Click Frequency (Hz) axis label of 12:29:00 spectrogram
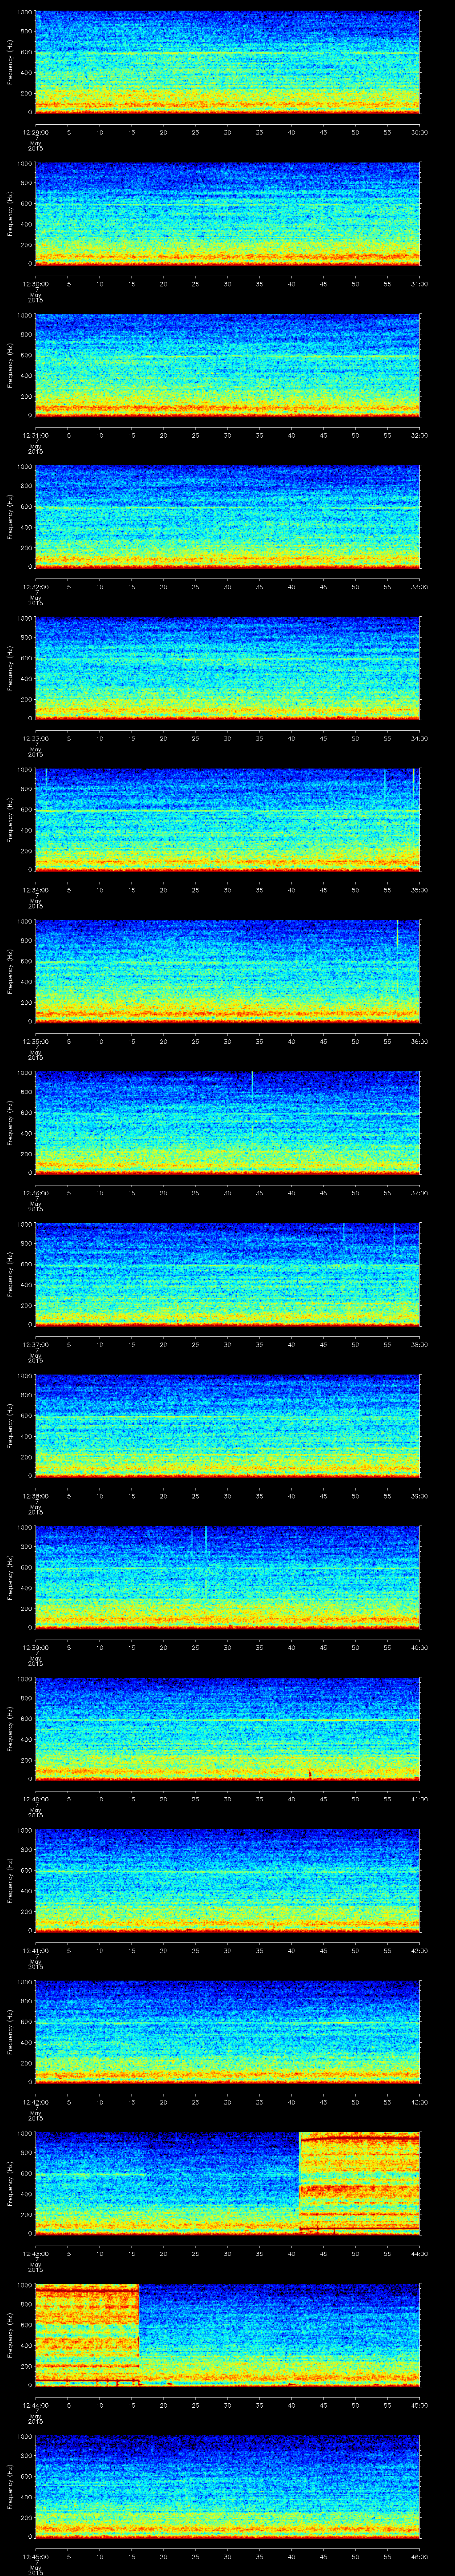This screenshot has width=455, height=2576. tap(10, 62)
